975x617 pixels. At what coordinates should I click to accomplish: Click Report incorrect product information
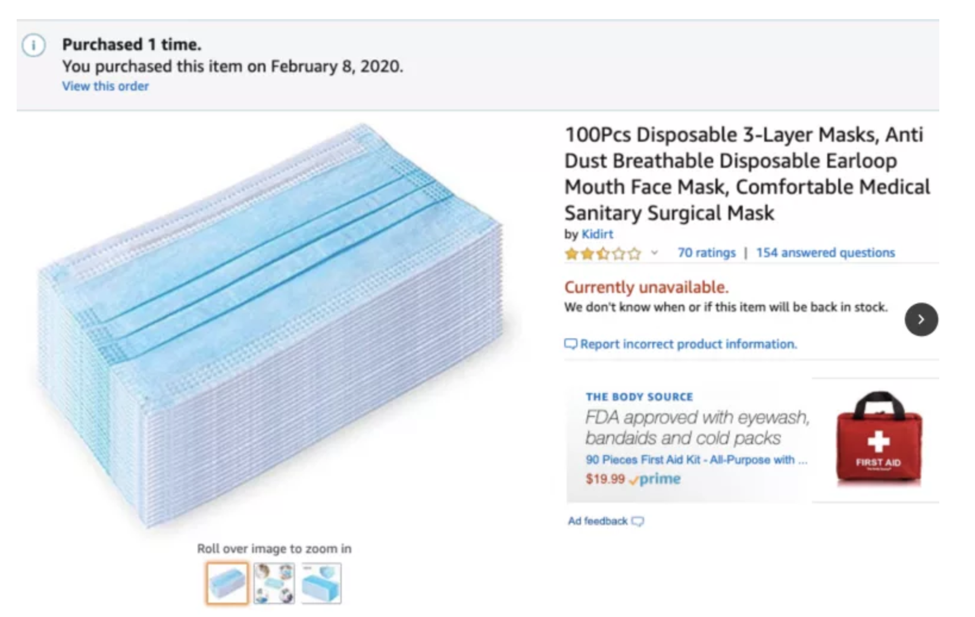pos(688,344)
